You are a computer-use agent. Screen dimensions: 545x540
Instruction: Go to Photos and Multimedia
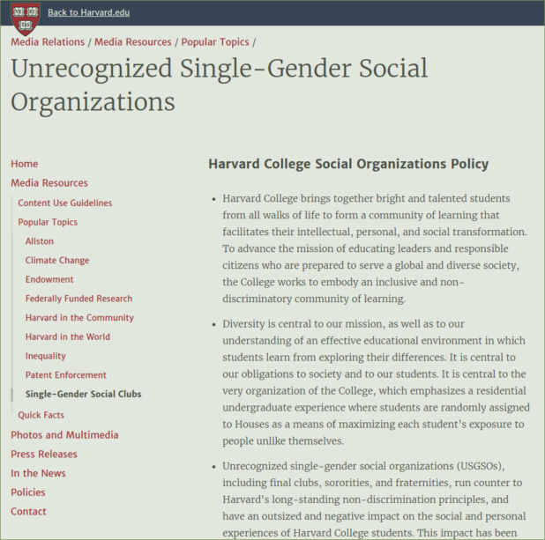point(64,435)
